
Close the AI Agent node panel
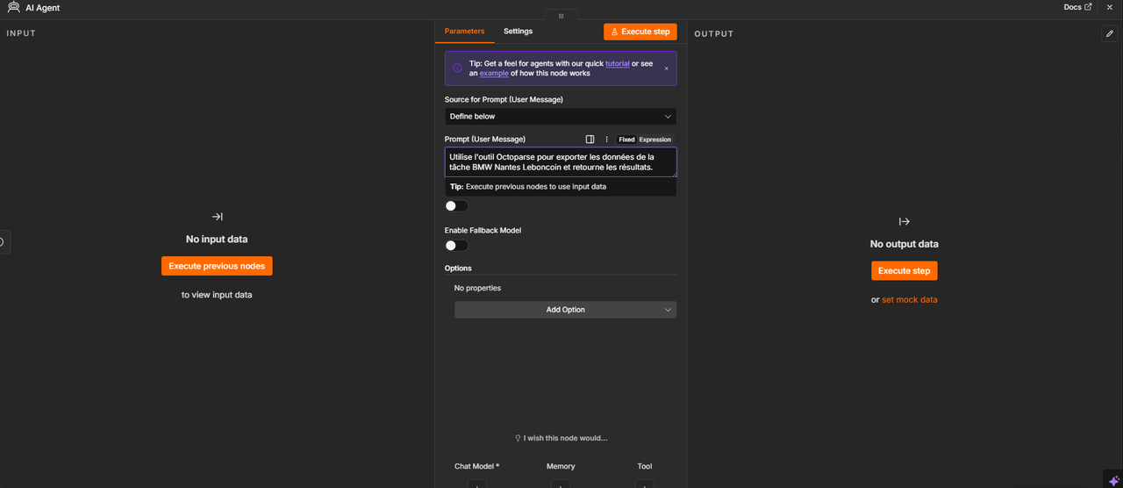[x=1109, y=7]
